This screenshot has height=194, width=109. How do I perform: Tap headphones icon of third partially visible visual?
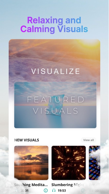(x=91, y=190)
